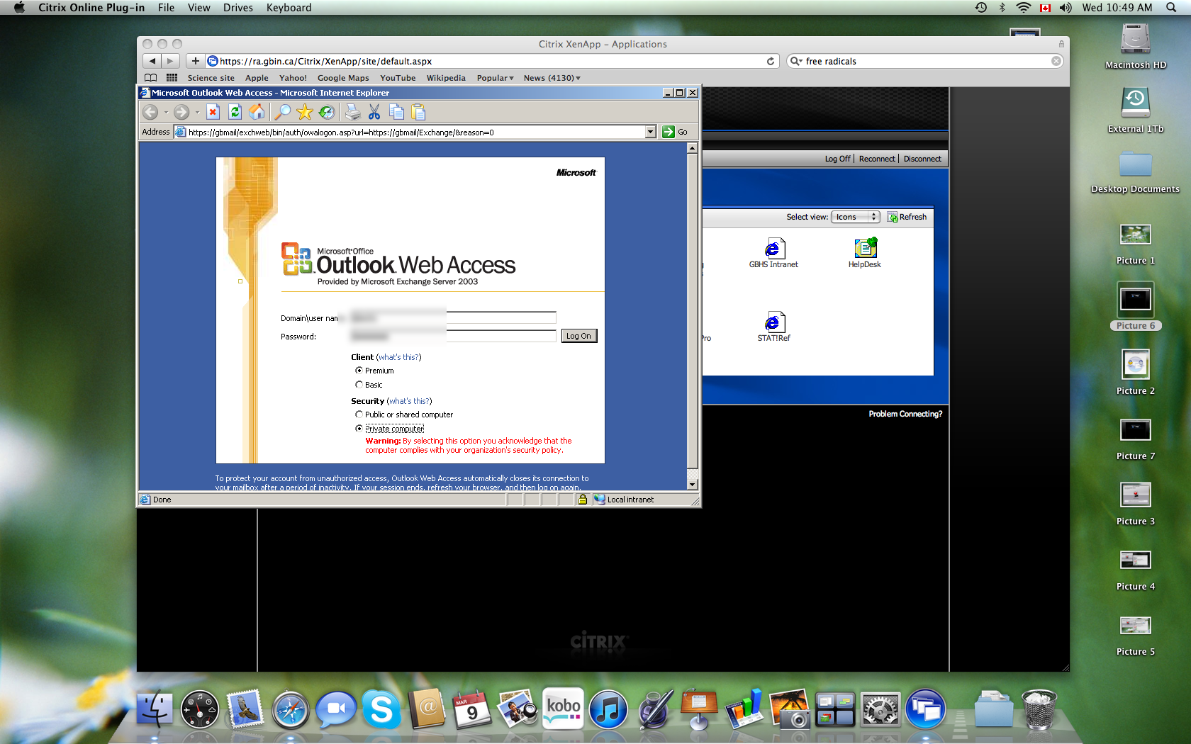Launch the HelpDesk application icon
This screenshot has width=1191, height=744.
[865, 249]
